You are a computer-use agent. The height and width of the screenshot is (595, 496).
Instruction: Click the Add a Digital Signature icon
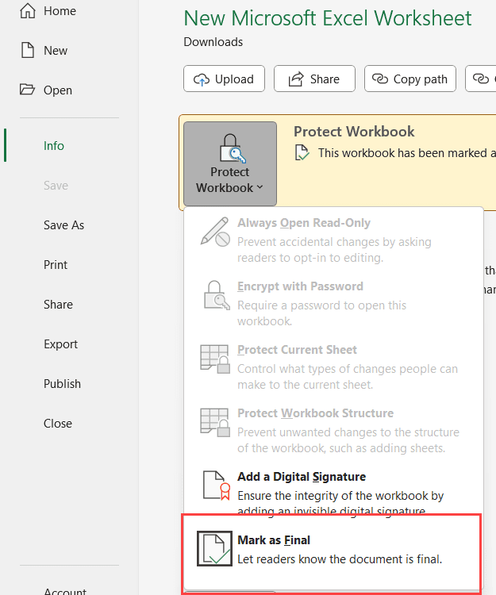[214, 486]
